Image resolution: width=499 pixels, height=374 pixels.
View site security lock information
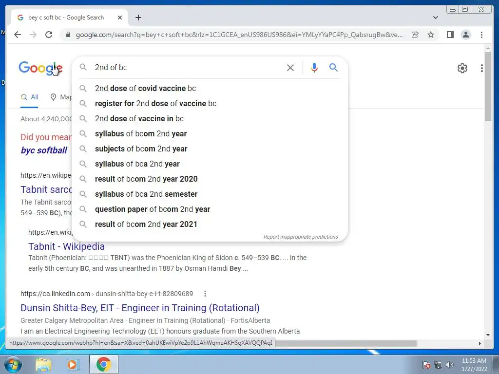(x=68, y=35)
